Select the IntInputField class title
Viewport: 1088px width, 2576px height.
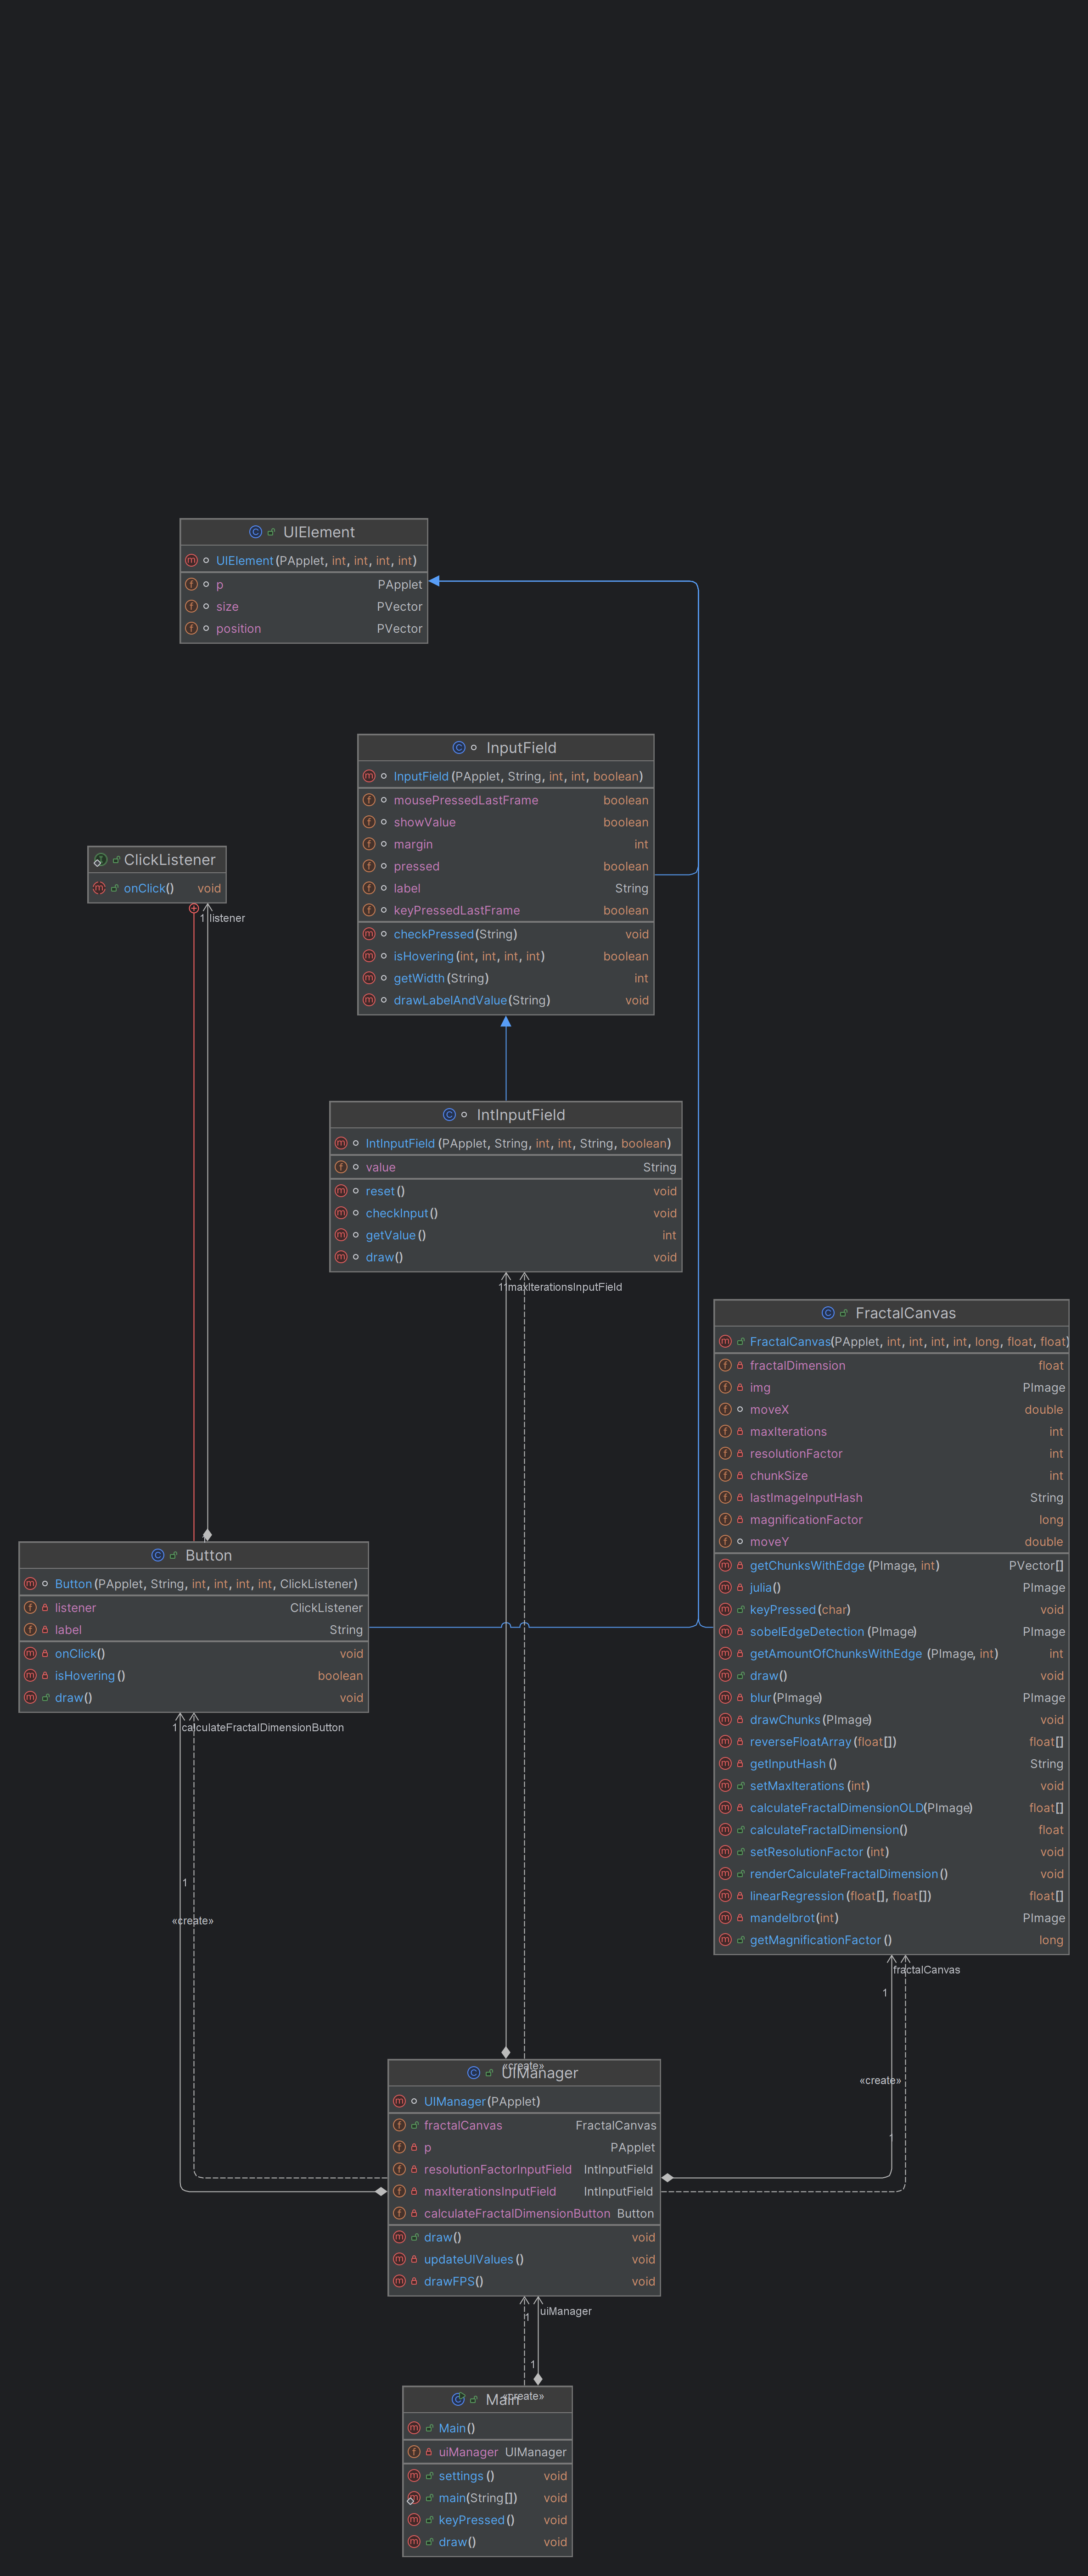[x=521, y=1115]
